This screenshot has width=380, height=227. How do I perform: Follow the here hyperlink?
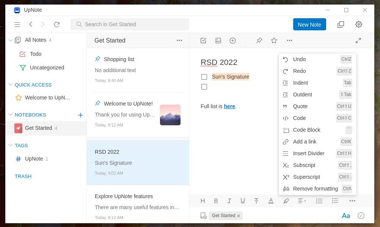(229, 106)
